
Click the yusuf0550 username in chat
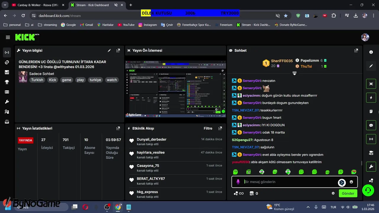(x=240, y=162)
